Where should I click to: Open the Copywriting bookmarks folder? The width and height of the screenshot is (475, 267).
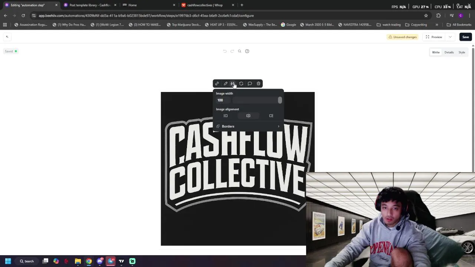coord(416,25)
